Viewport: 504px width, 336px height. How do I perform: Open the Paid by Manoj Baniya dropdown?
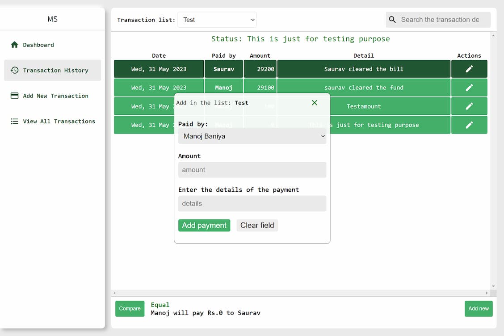tap(252, 136)
